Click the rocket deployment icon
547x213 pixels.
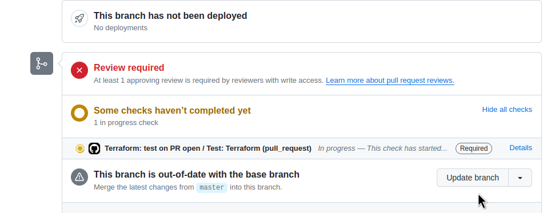(x=79, y=18)
